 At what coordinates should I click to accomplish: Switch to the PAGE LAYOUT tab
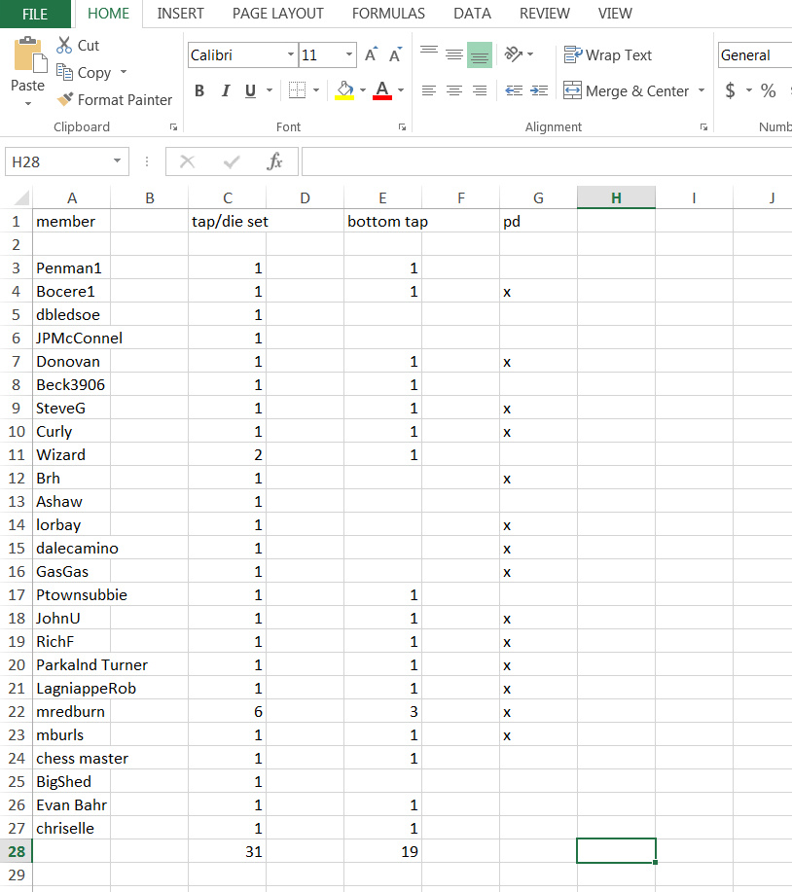point(277,14)
